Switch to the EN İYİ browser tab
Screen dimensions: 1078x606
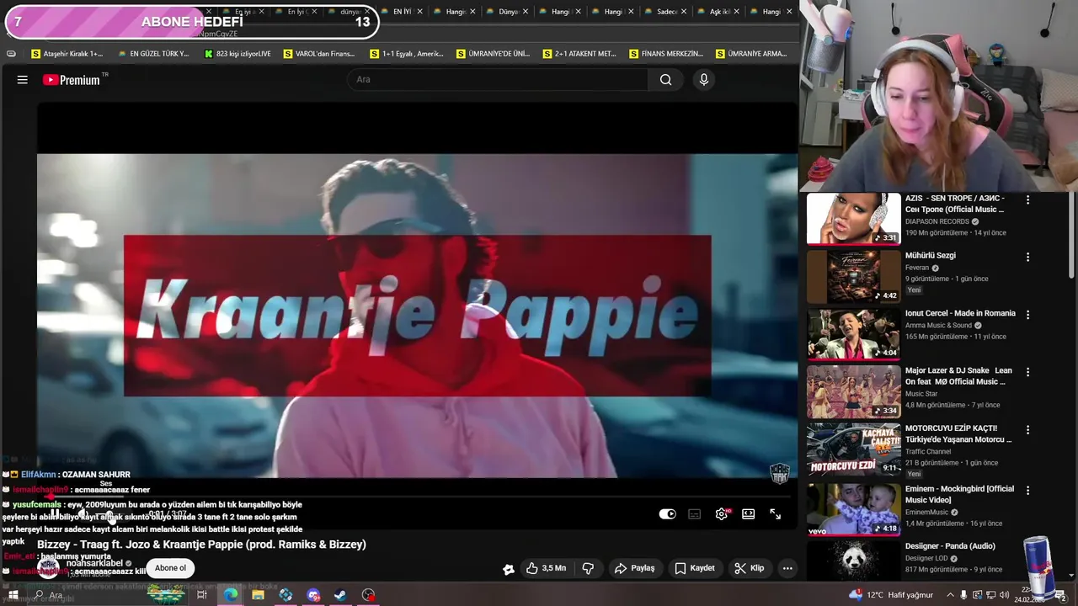402,12
